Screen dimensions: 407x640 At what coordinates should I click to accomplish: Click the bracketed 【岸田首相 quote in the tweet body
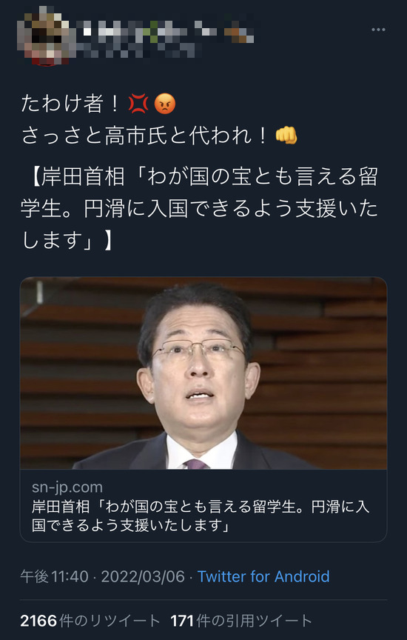(199, 207)
